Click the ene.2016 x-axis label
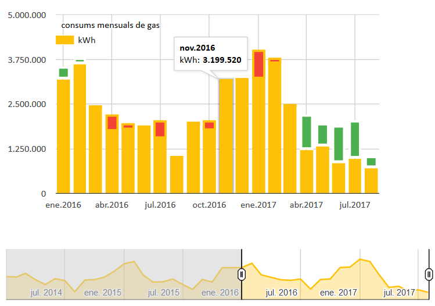 pyautogui.click(x=63, y=205)
